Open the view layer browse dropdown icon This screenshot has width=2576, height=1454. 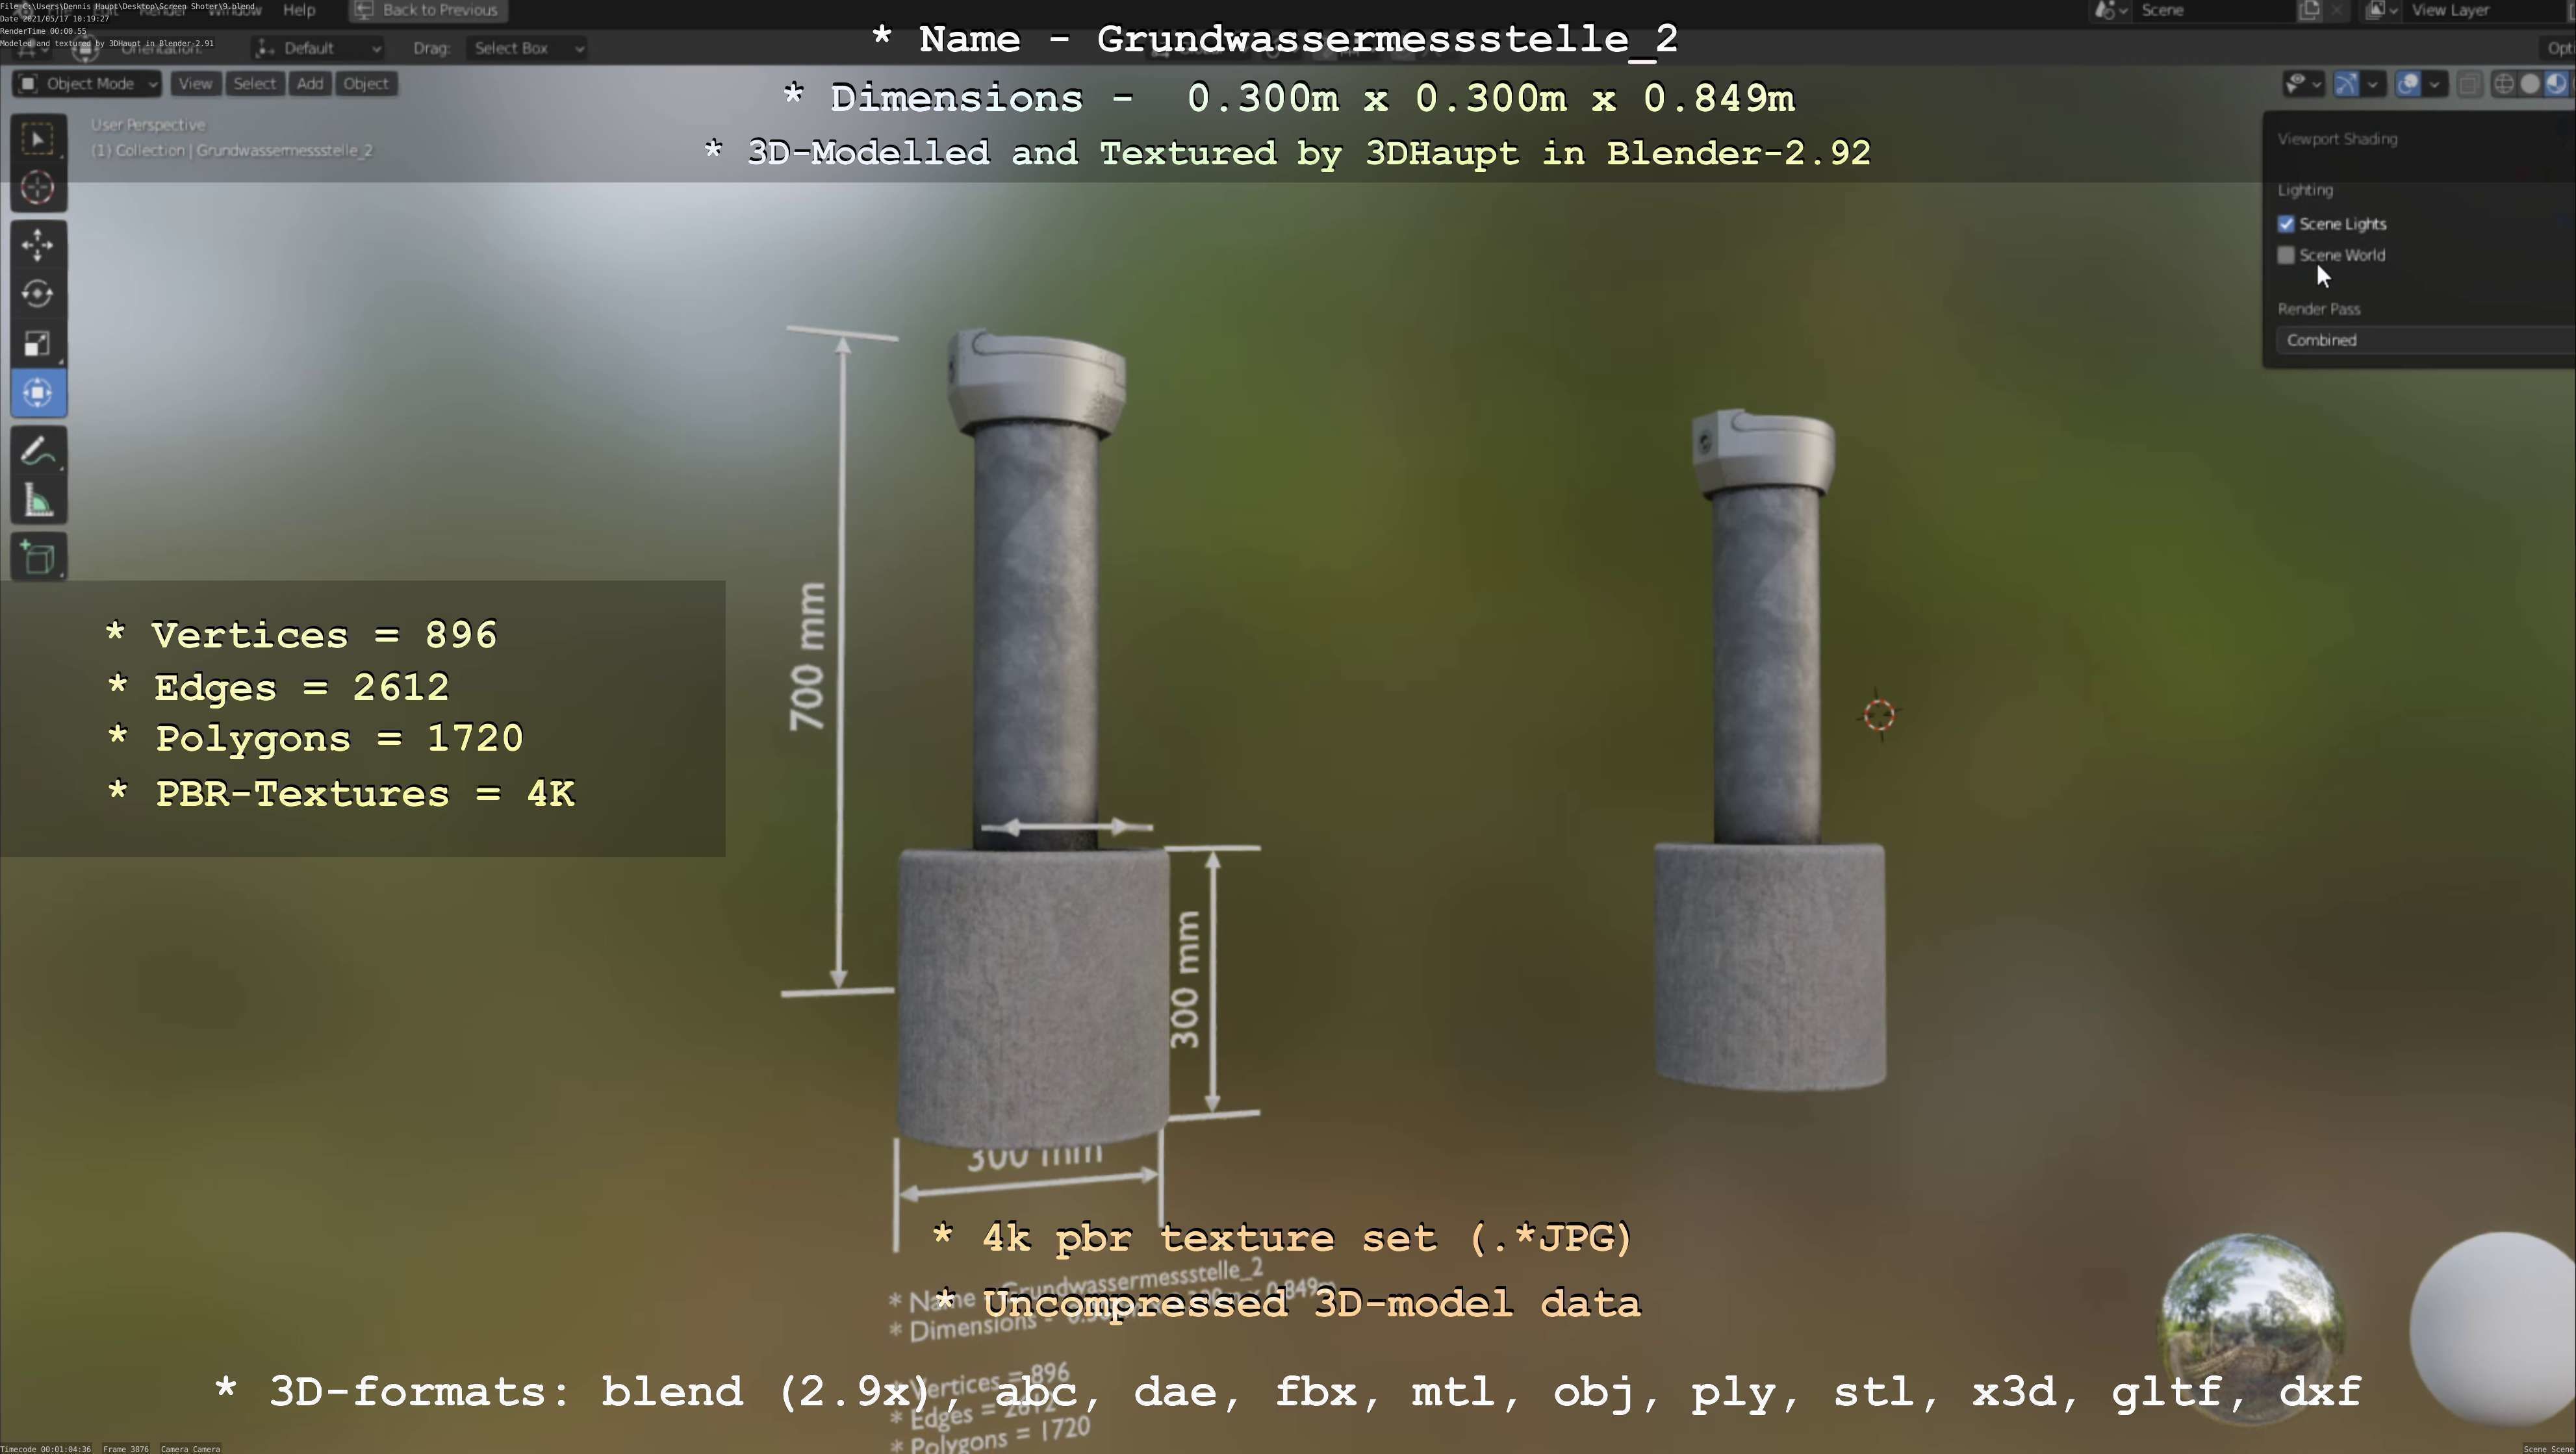point(2382,10)
